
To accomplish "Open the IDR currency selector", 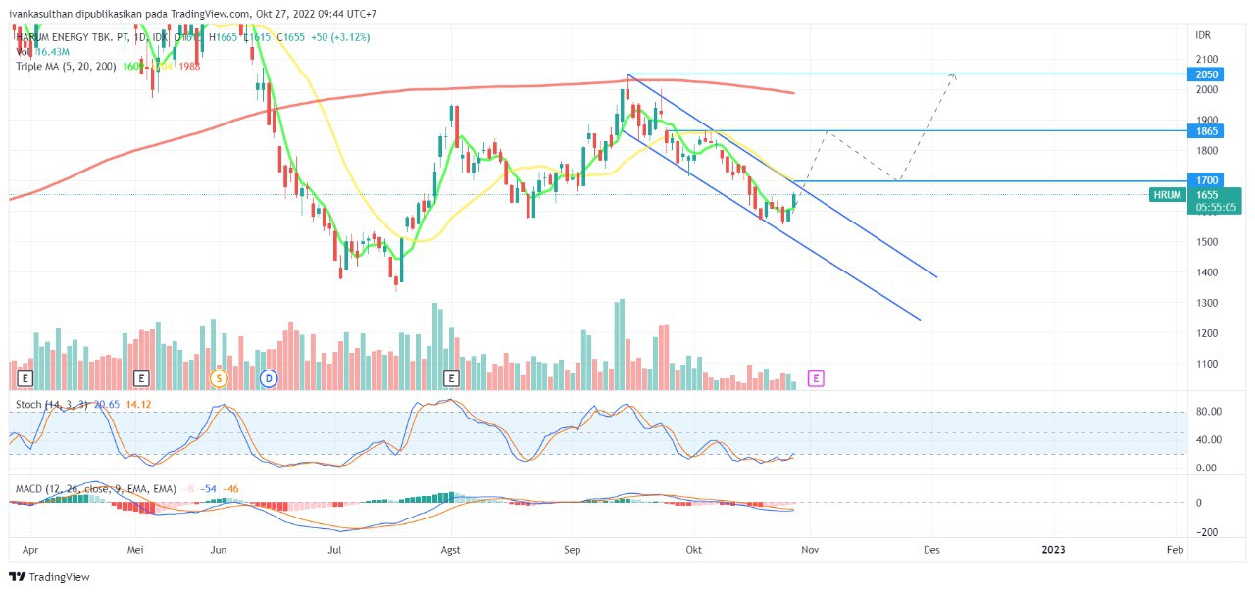I will coord(1203,35).
